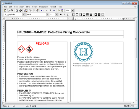Click the HPL20100 title text

click(x=54, y=32)
